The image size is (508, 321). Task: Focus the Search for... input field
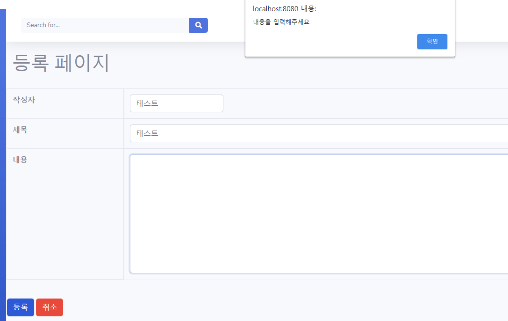[x=105, y=25]
